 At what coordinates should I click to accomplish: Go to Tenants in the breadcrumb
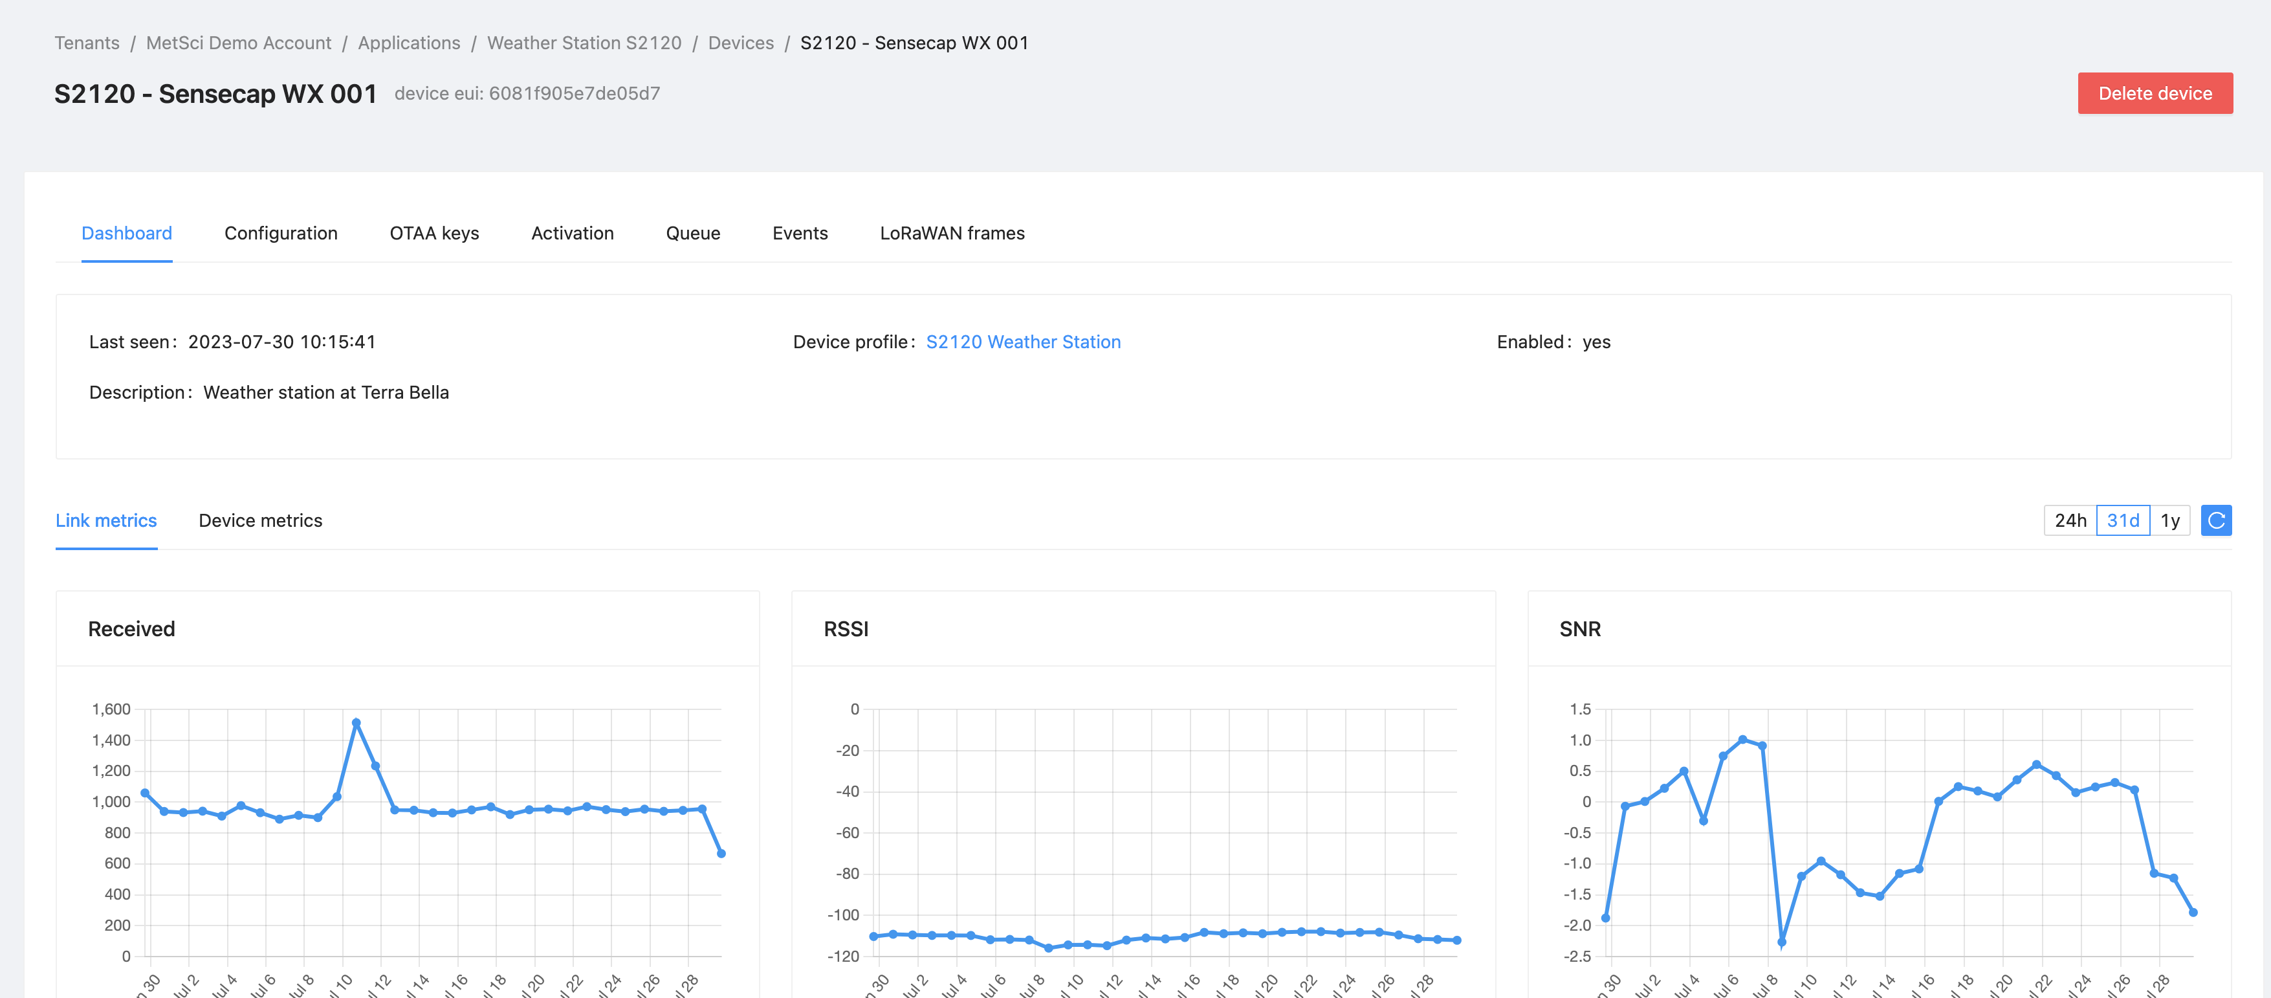click(87, 42)
